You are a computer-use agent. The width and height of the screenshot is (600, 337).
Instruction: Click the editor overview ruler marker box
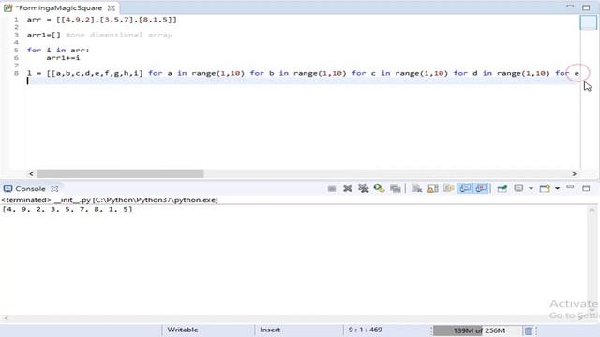coord(588,22)
